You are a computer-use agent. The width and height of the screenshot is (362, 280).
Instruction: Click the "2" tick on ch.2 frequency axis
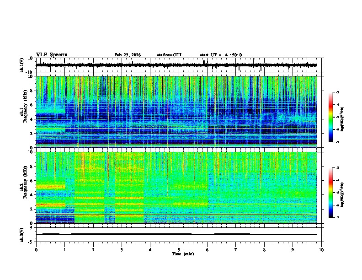tap(32, 209)
